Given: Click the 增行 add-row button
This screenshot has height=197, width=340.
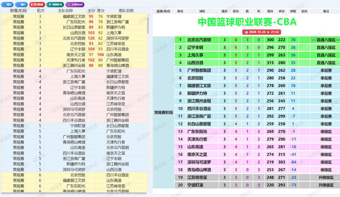Looking at the screenshot, I should 7,5.
